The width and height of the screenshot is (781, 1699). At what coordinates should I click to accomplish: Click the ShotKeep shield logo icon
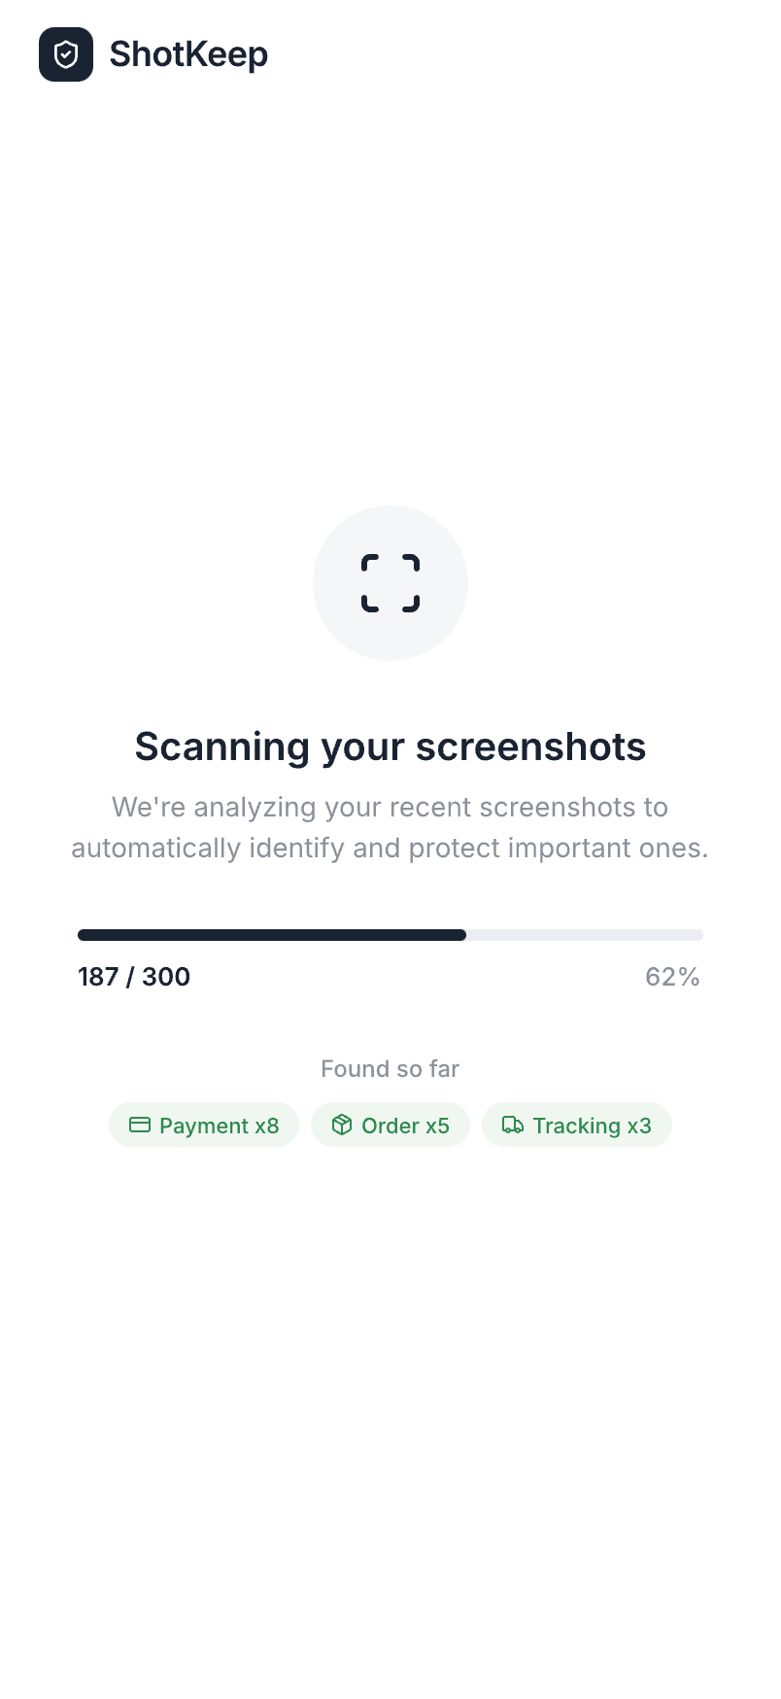pos(66,54)
